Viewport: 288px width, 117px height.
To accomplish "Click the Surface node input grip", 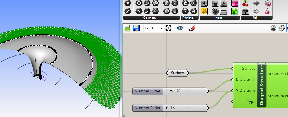I will click(167, 73).
